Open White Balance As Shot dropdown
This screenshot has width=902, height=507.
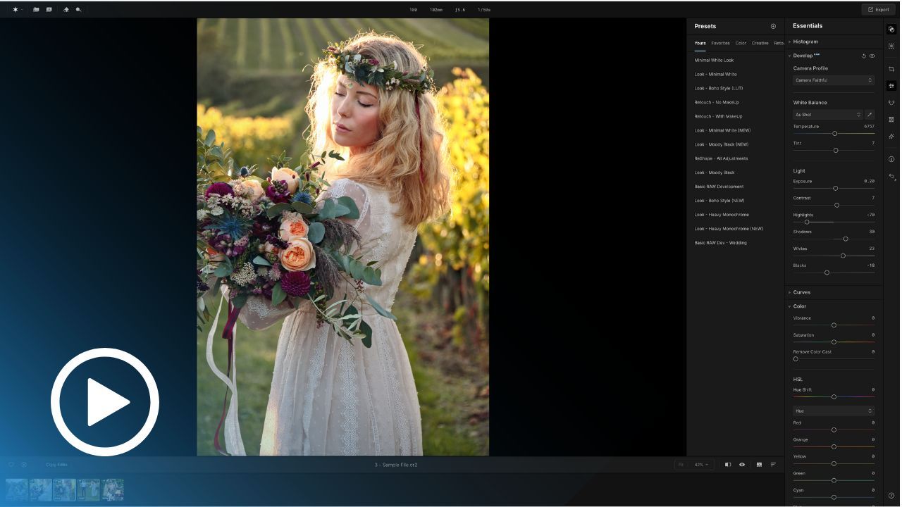pos(828,114)
